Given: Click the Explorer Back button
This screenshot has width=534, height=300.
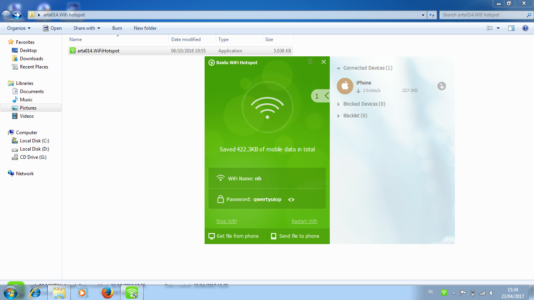Looking at the screenshot, I should [6, 15].
